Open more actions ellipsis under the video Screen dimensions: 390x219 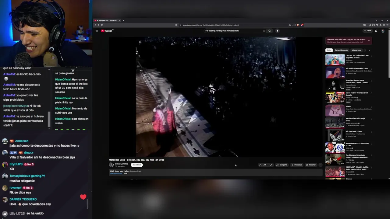(320, 165)
